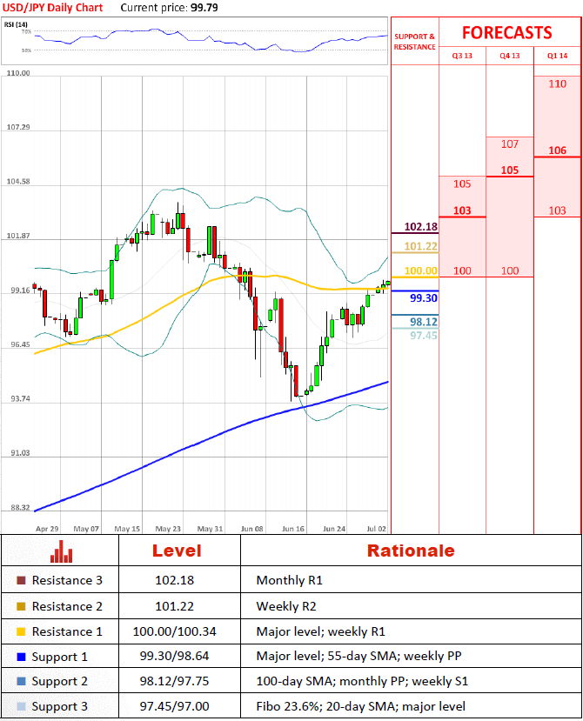Image resolution: width=583 pixels, height=721 pixels.
Task: Click the Jul 02 date axis label
Action: pos(377,529)
